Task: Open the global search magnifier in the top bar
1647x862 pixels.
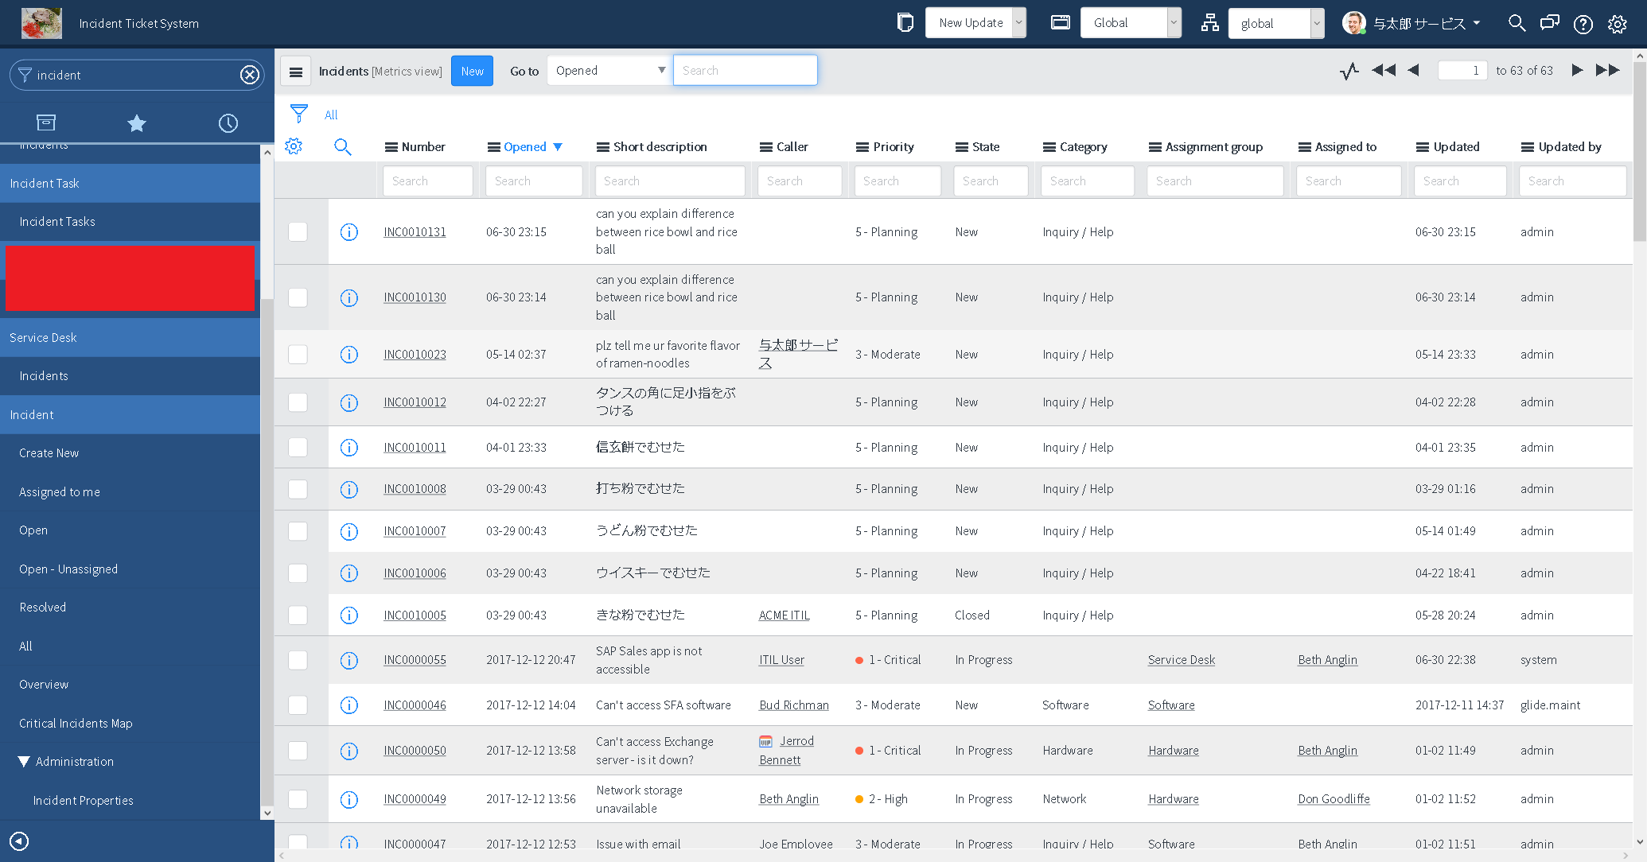Action: [1517, 23]
